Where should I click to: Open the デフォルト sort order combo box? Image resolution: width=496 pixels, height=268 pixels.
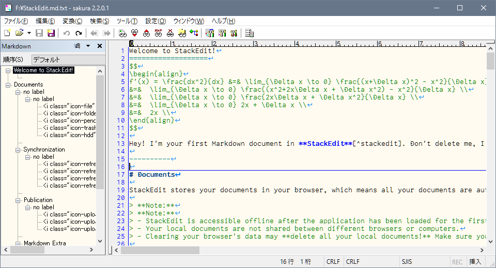[68, 59]
